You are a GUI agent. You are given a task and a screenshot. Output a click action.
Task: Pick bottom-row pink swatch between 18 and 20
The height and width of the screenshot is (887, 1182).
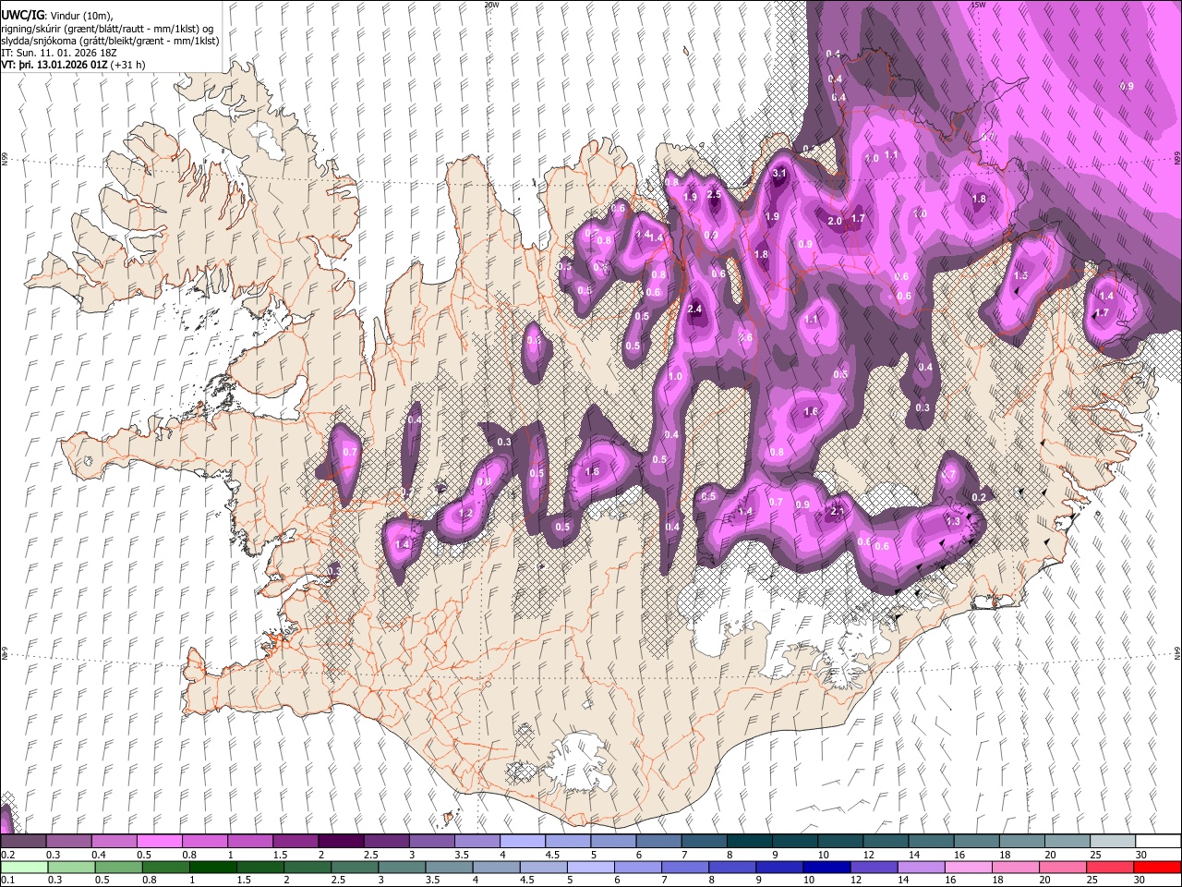tap(1014, 867)
